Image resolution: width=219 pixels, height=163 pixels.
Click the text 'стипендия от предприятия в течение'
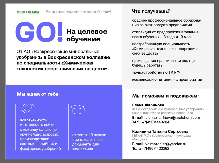coord(165,32)
